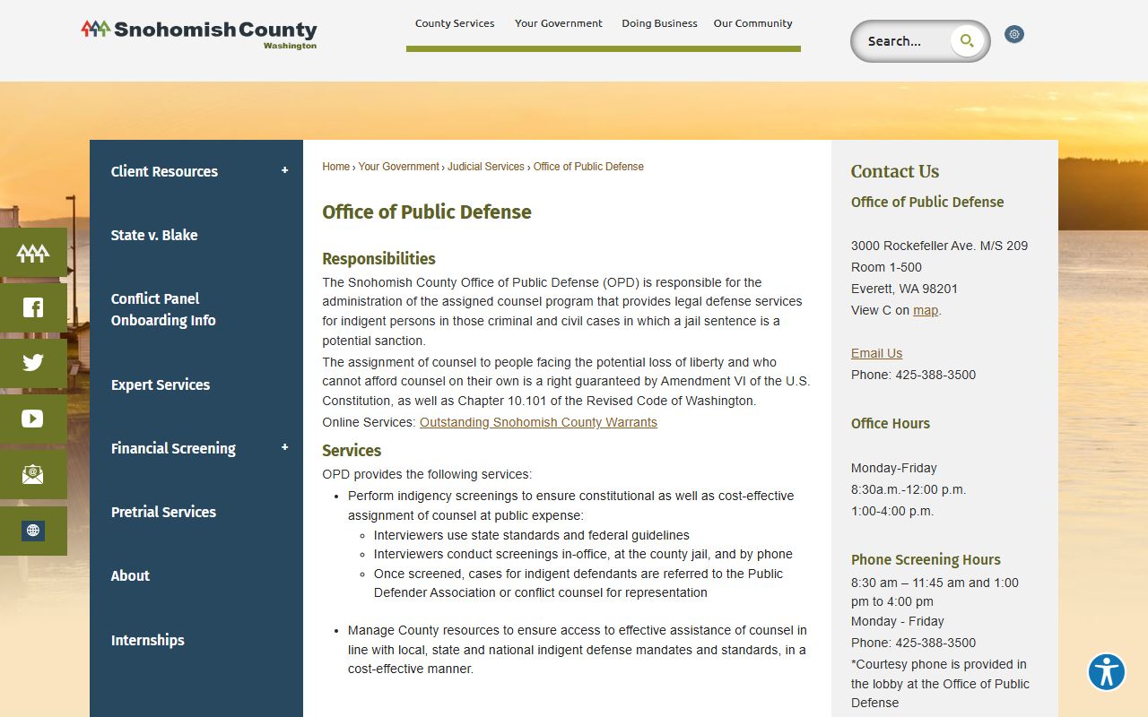Expand the Financial Screening submenu

284,448
